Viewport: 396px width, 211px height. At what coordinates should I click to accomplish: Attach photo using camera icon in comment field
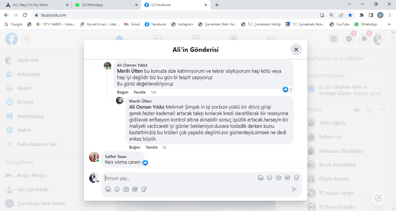[x=278, y=178]
